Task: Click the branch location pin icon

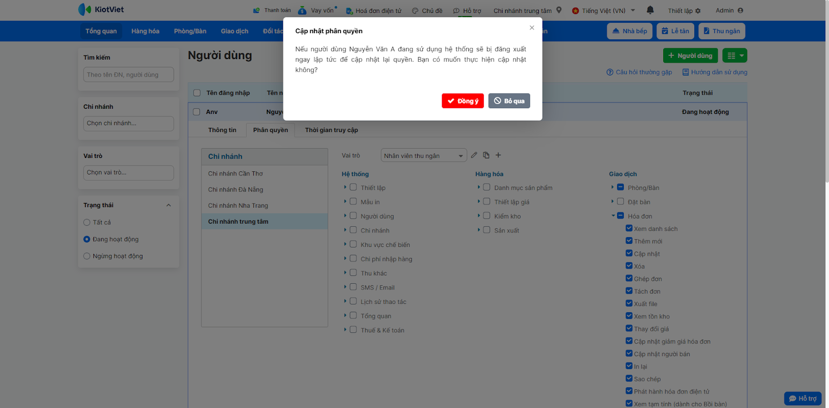Action: tap(559, 10)
